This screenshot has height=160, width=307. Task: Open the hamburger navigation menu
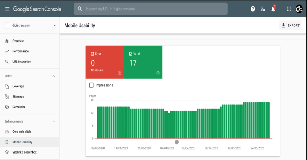point(7,9)
